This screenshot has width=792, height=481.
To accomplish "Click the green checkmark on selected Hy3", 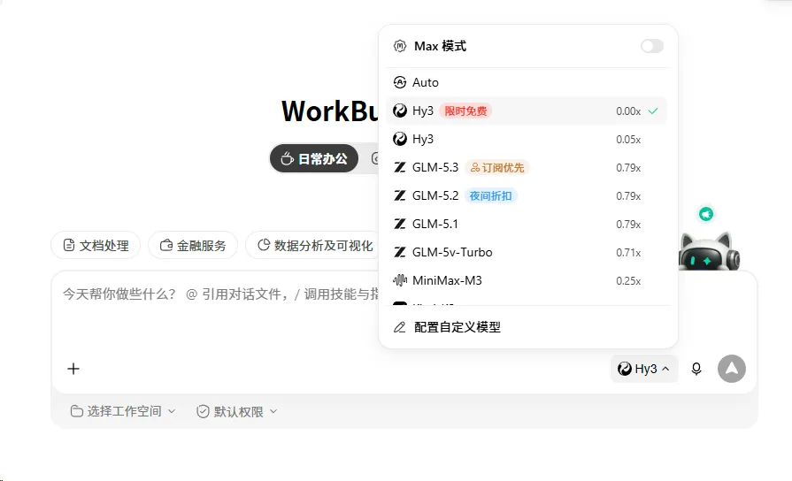I will tap(653, 111).
